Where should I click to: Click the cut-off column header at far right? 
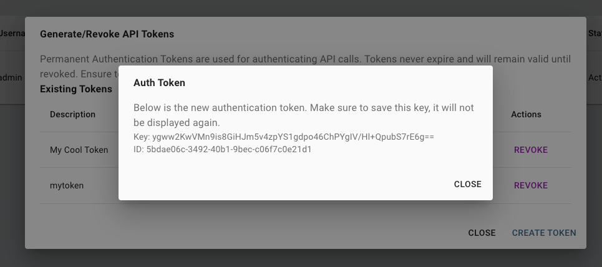click(595, 33)
